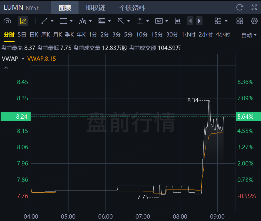Image resolution: width=261 pixels, height=221 pixels.
Task: Collapse the indicator panel chevron under VWAP
Action: click(6, 68)
